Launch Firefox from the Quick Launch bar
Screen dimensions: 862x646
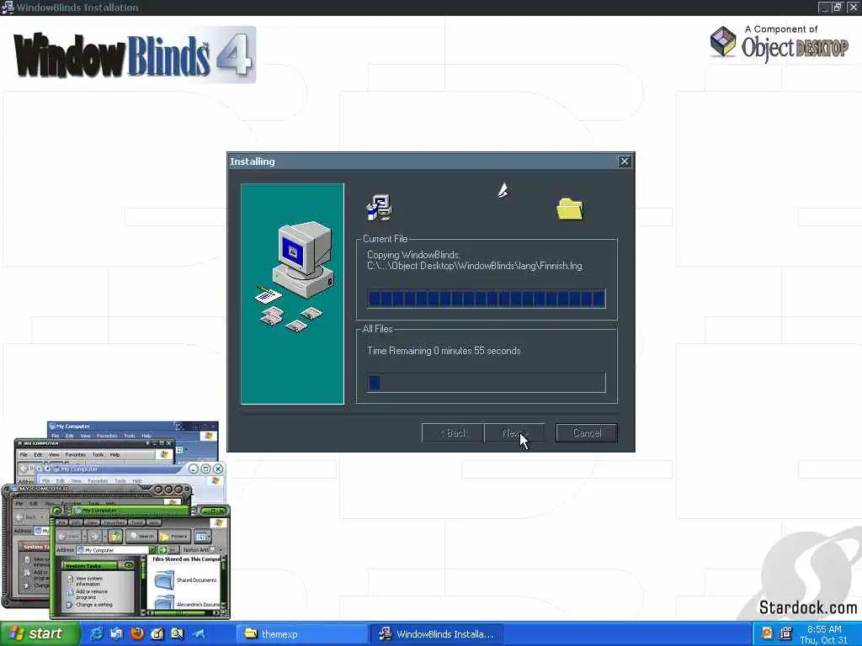pos(137,634)
